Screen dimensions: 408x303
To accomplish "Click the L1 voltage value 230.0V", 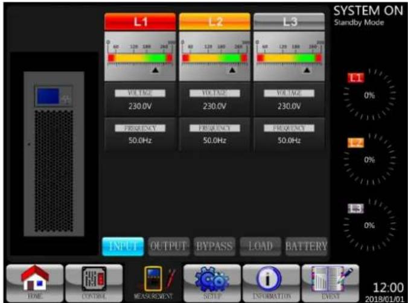I will [x=140, y=106].
